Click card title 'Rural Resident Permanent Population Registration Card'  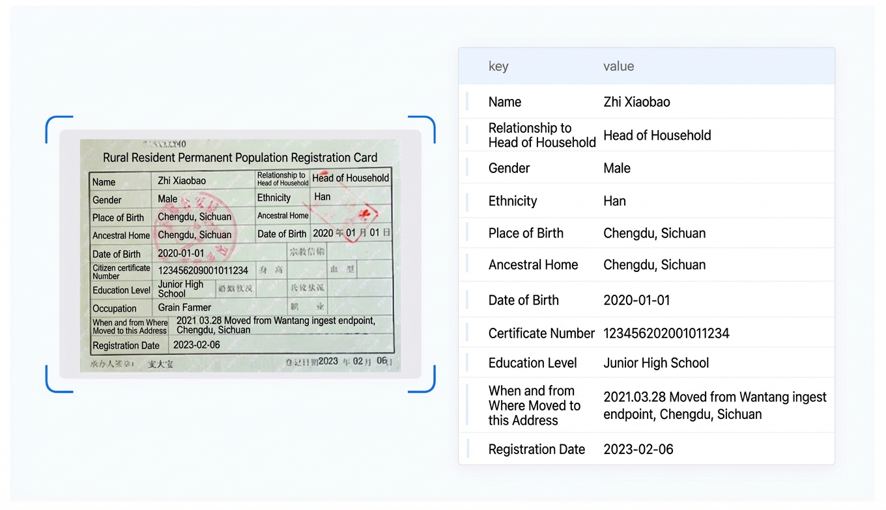(240, 157)
